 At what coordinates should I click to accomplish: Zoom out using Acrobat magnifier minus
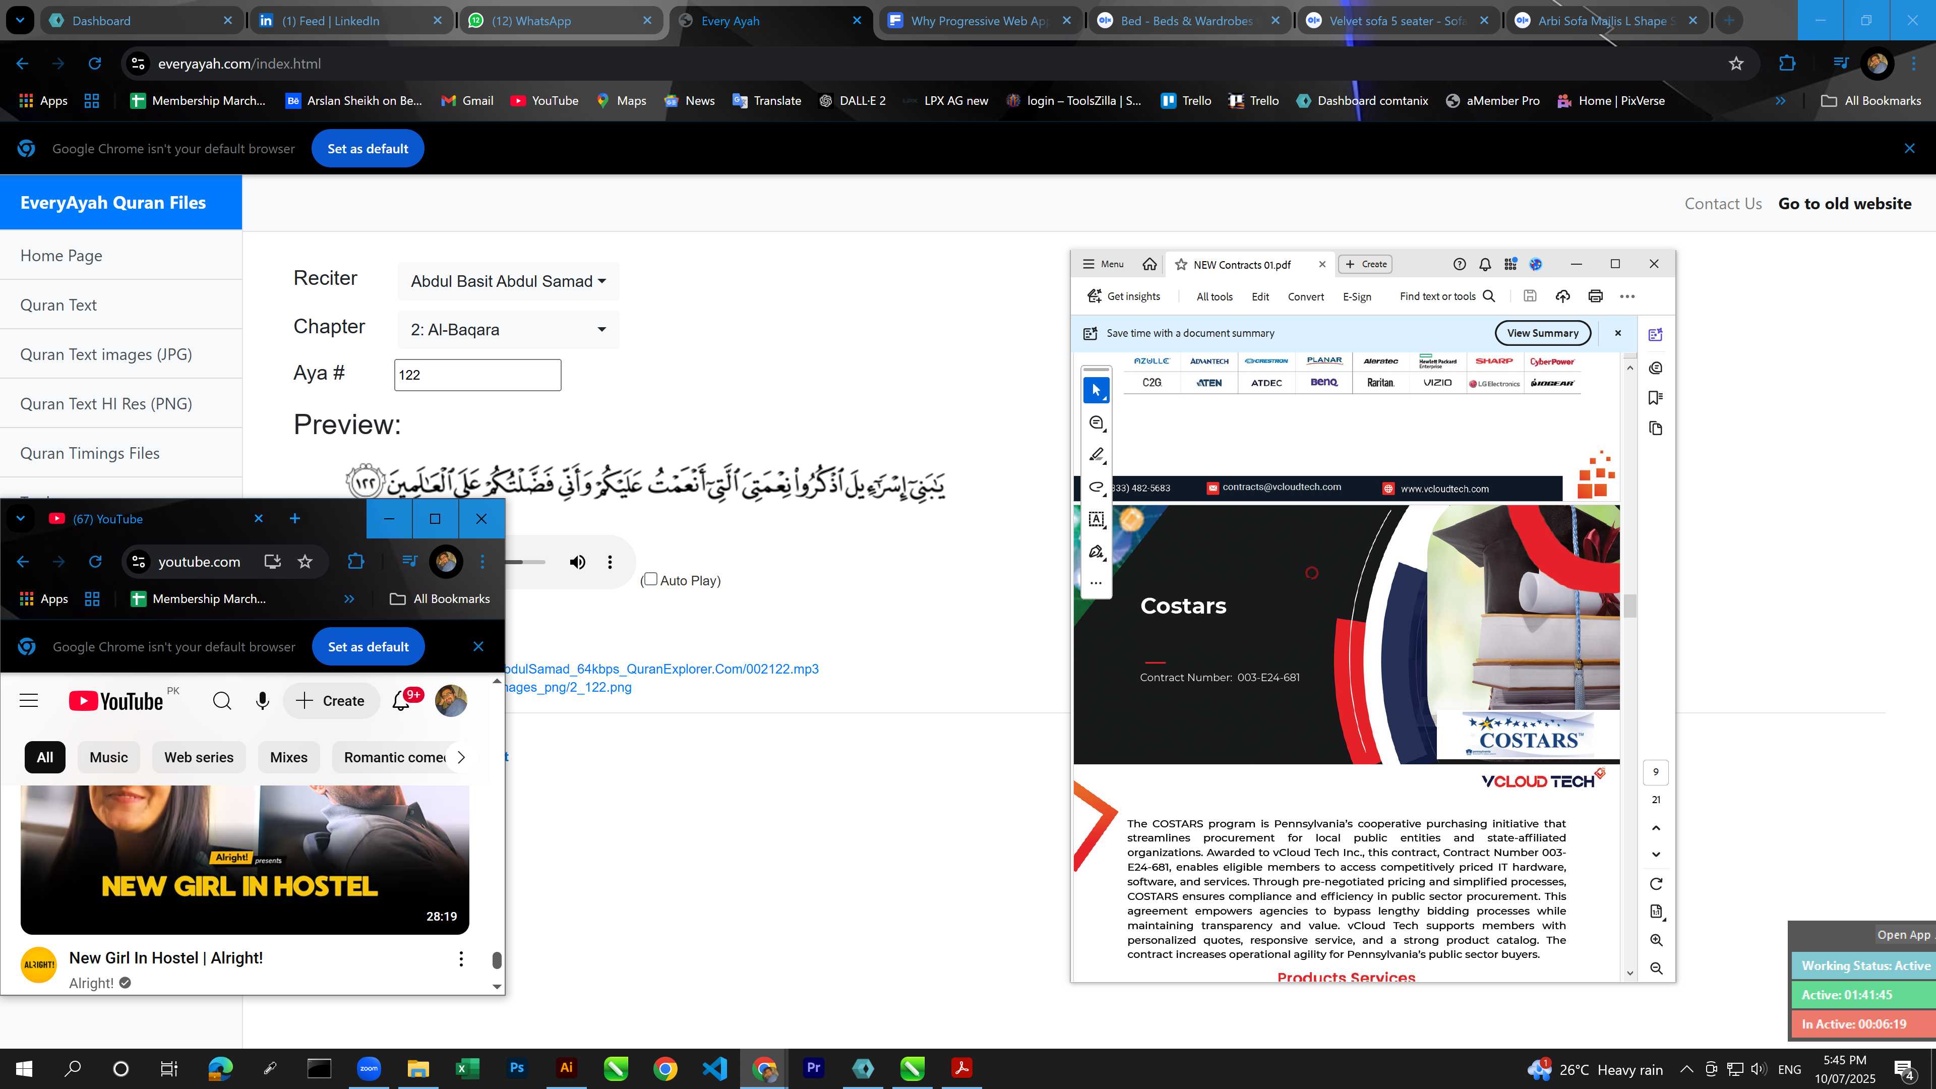tap(1656, 968)
